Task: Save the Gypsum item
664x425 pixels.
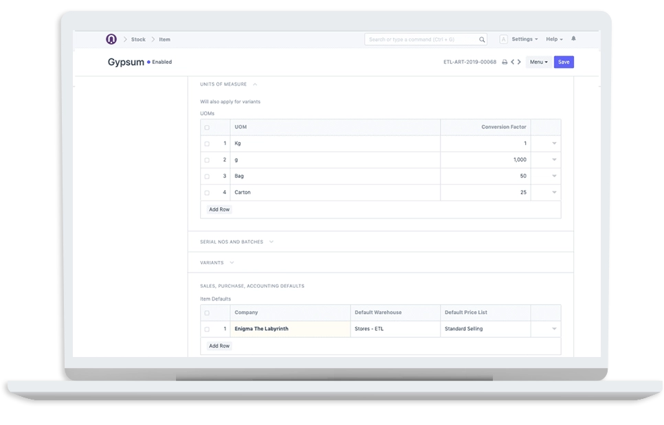Action: coord(564,62)
